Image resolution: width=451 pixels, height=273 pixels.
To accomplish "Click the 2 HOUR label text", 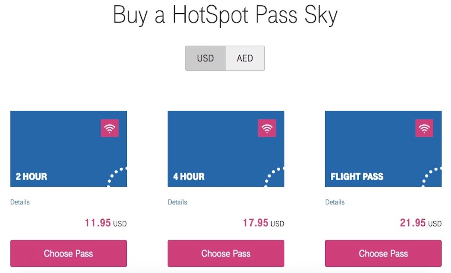I will pos(32,177).
